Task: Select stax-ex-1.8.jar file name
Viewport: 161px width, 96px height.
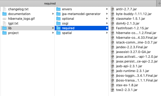Action: click(x=127, y=85)
